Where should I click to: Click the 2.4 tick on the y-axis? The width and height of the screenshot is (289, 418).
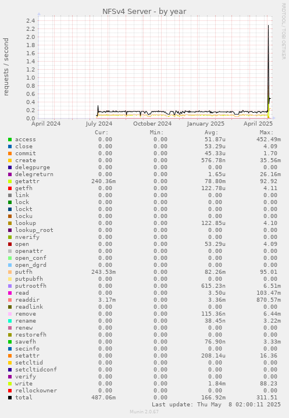[x=31, y=21]
